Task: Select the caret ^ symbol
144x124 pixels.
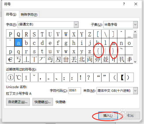Action: click(x=121, y=34)
